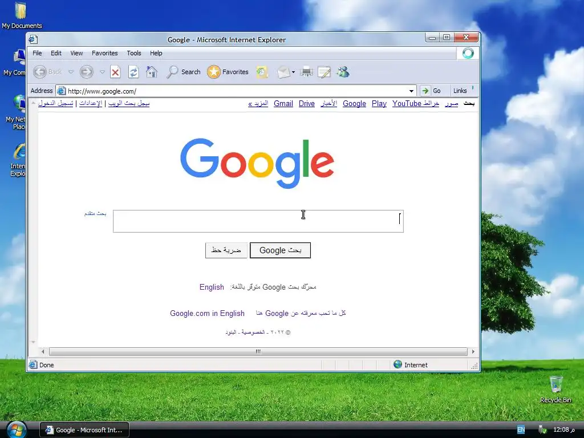Open the Help menu
The image size is (584, 438).
[156, 53]
